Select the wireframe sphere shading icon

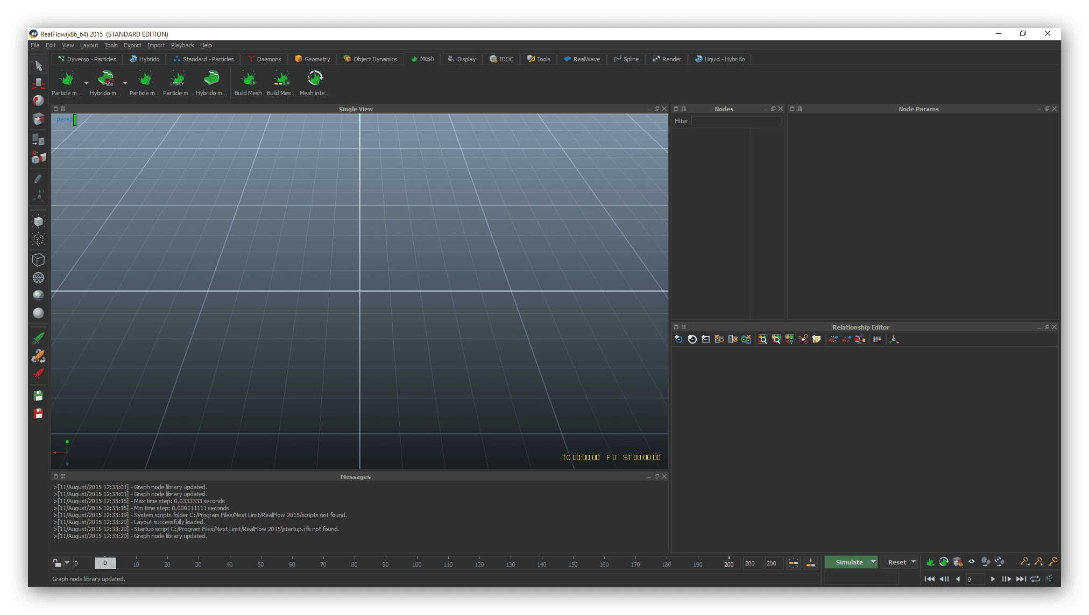coord(38,277)
